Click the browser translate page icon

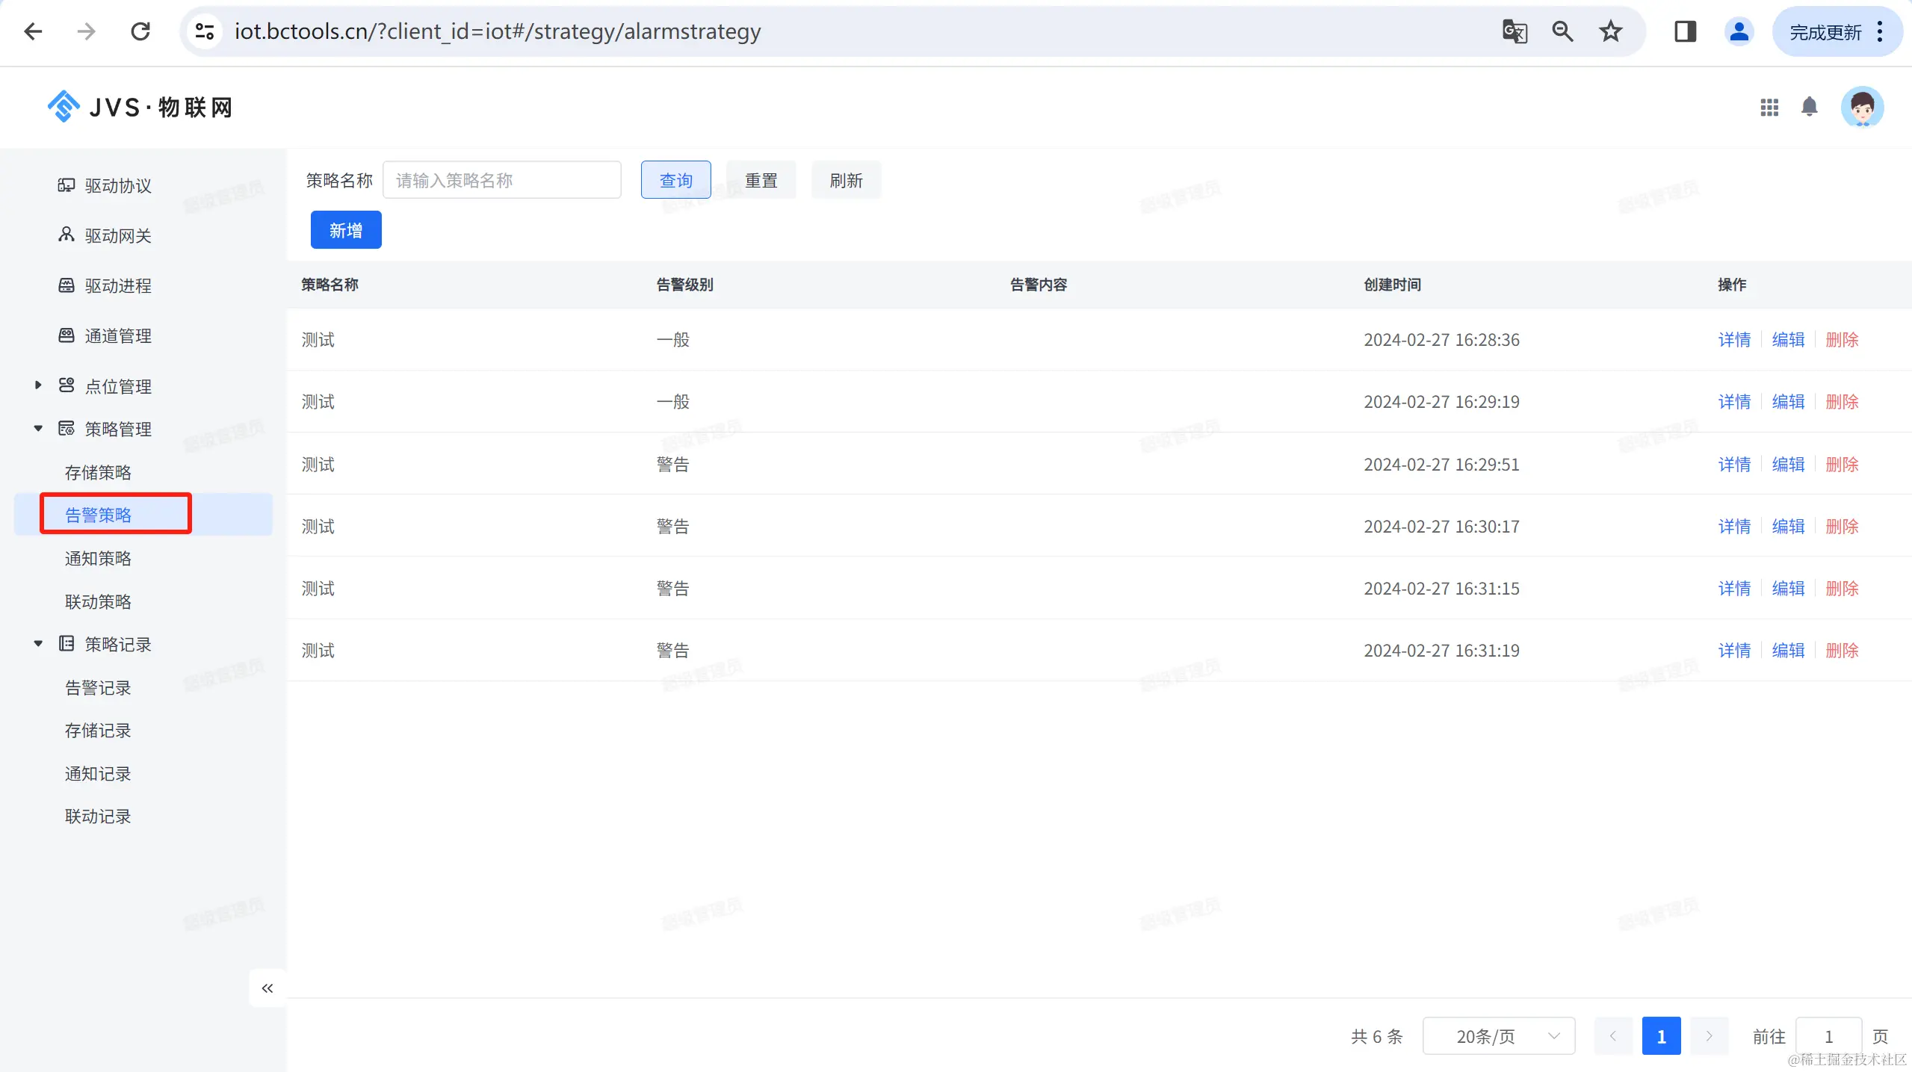[x=1514, y=31]
